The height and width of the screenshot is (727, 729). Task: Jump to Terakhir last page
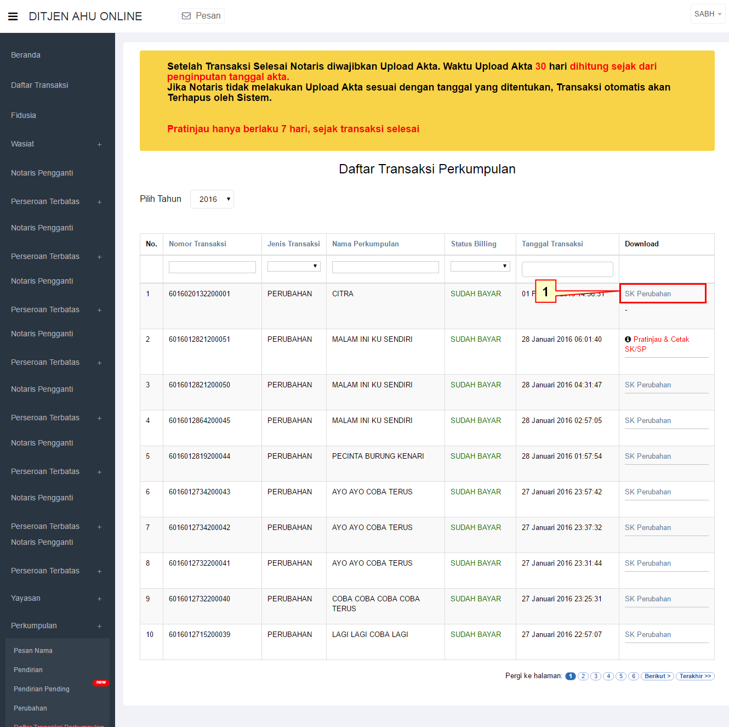pos(694,676)
